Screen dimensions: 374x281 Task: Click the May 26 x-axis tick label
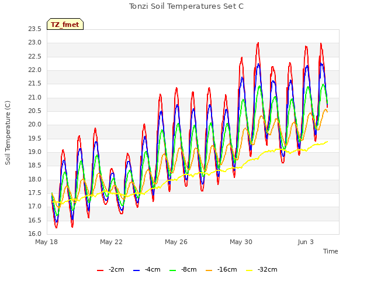[x=176, y=242]
